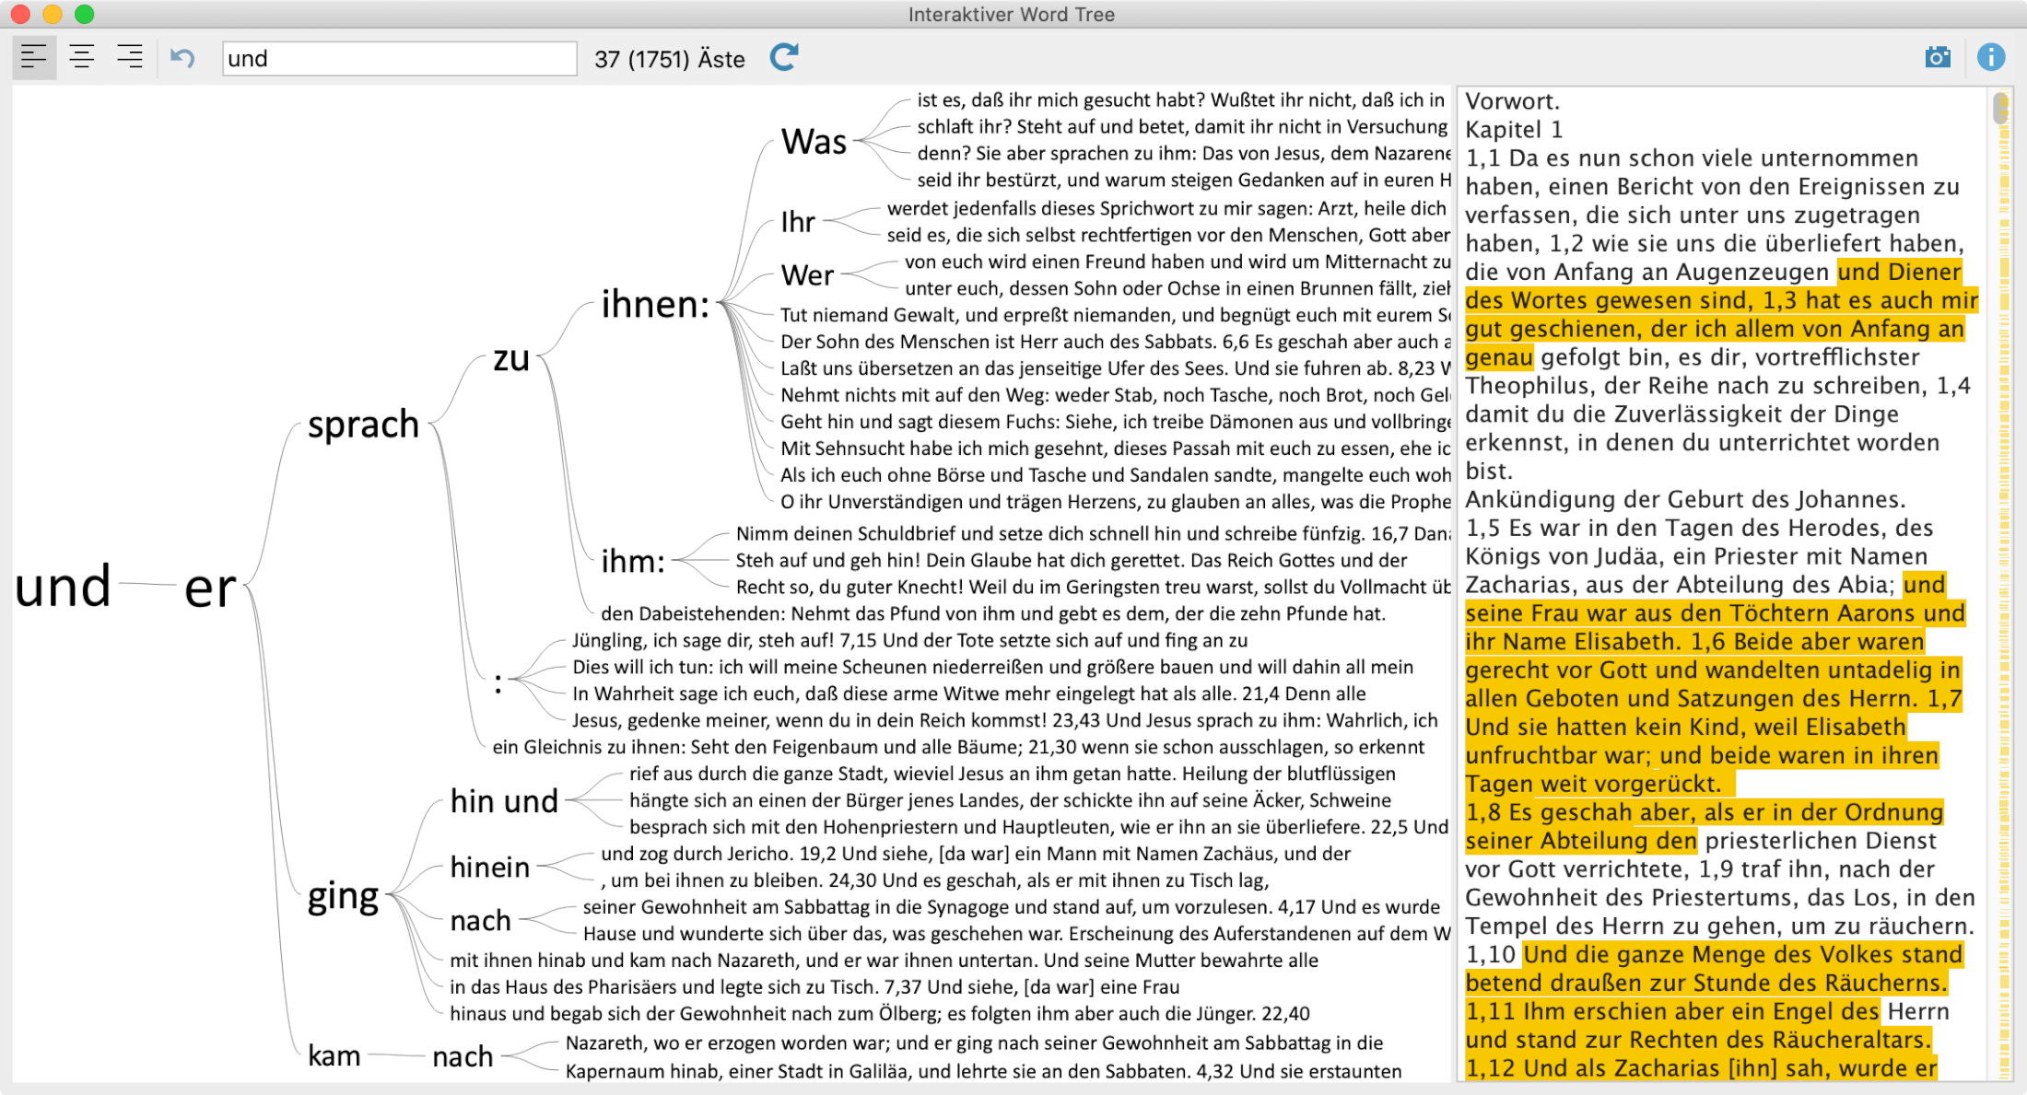2027x1095 pixels.
Task: Click leaf 'Nehmt nichts mit auf den Weg'
Action: (x=1115, y=395)
